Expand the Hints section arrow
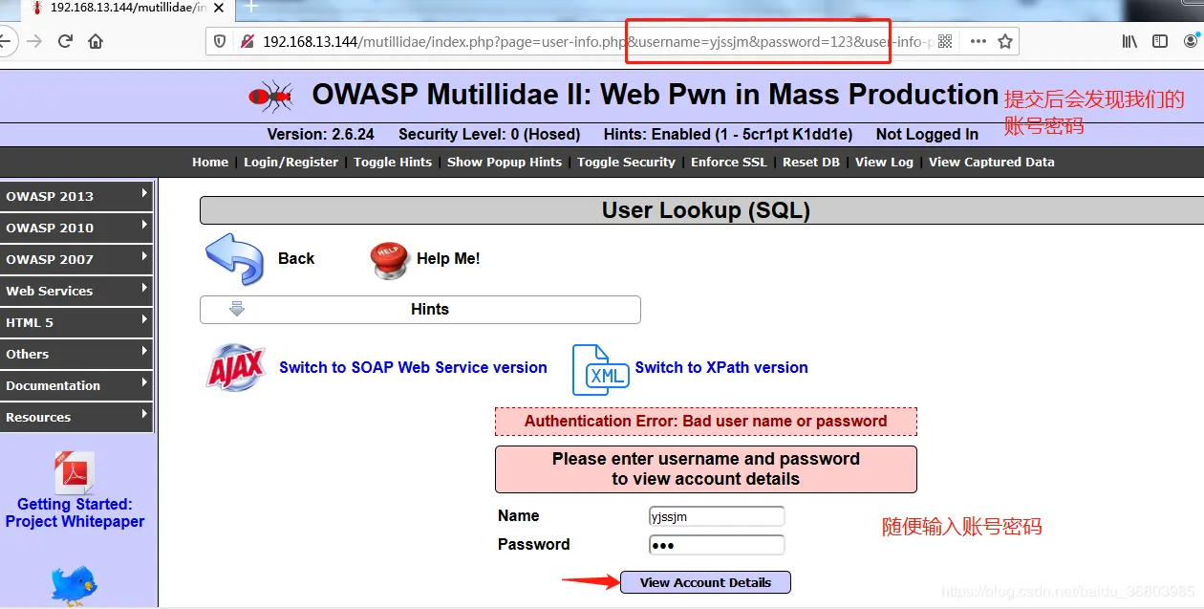Viewport: 1204px width, 609px height. click(237, 309)
